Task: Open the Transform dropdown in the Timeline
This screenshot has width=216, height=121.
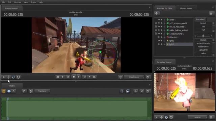Action: (x=42, y=91)
